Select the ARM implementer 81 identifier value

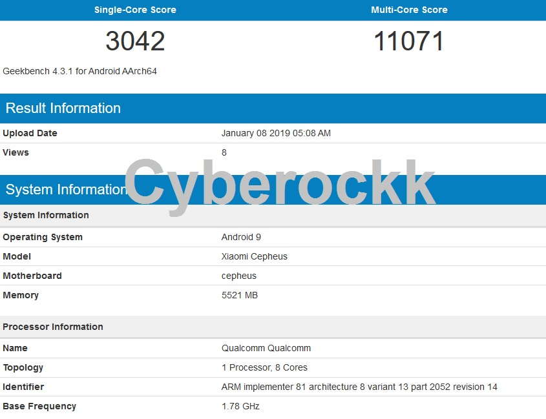point(359,387)
